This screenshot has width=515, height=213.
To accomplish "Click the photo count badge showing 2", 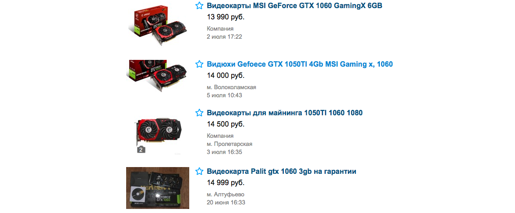I will 141,150.
